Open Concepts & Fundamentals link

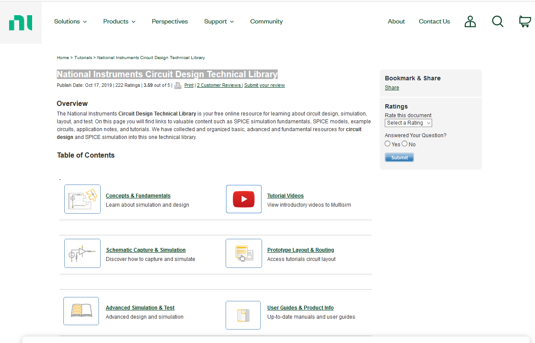coord(138,196)
